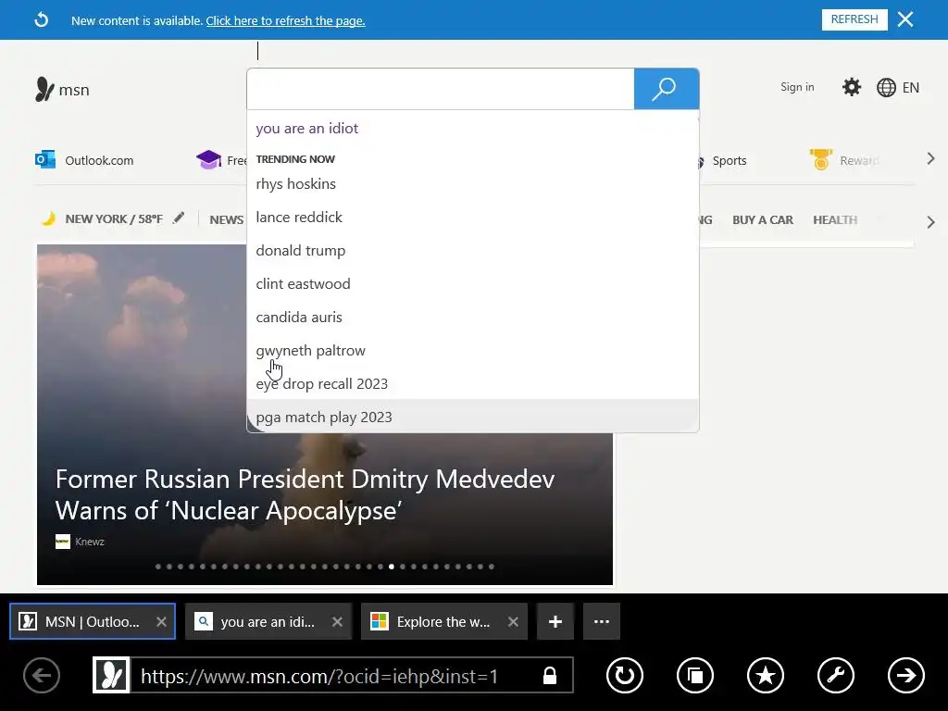Click the EN language label
The height and width of the screenshot is (711, 948).
coord(911,88)
